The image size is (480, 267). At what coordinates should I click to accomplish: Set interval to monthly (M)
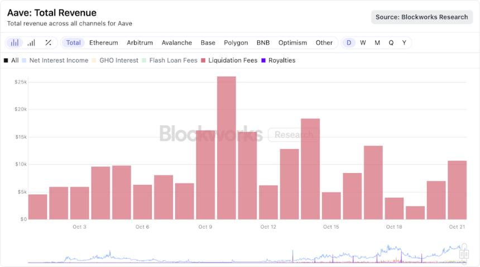[x=377, y=42]
